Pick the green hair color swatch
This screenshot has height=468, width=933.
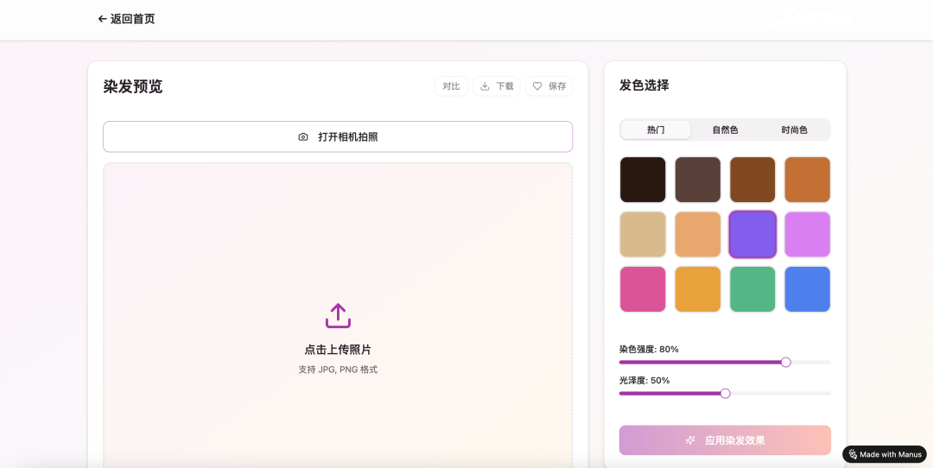pos(752,289)
